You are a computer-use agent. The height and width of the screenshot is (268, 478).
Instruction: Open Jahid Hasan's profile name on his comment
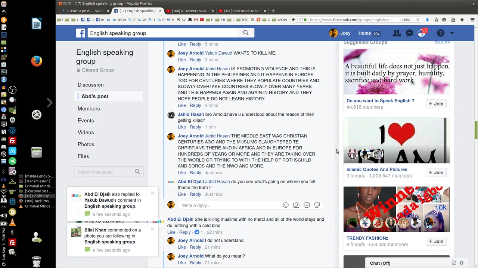(191, 114)
